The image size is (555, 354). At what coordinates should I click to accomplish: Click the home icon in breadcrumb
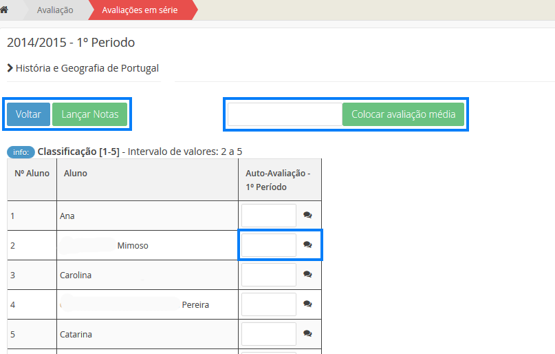coord(5,10)
